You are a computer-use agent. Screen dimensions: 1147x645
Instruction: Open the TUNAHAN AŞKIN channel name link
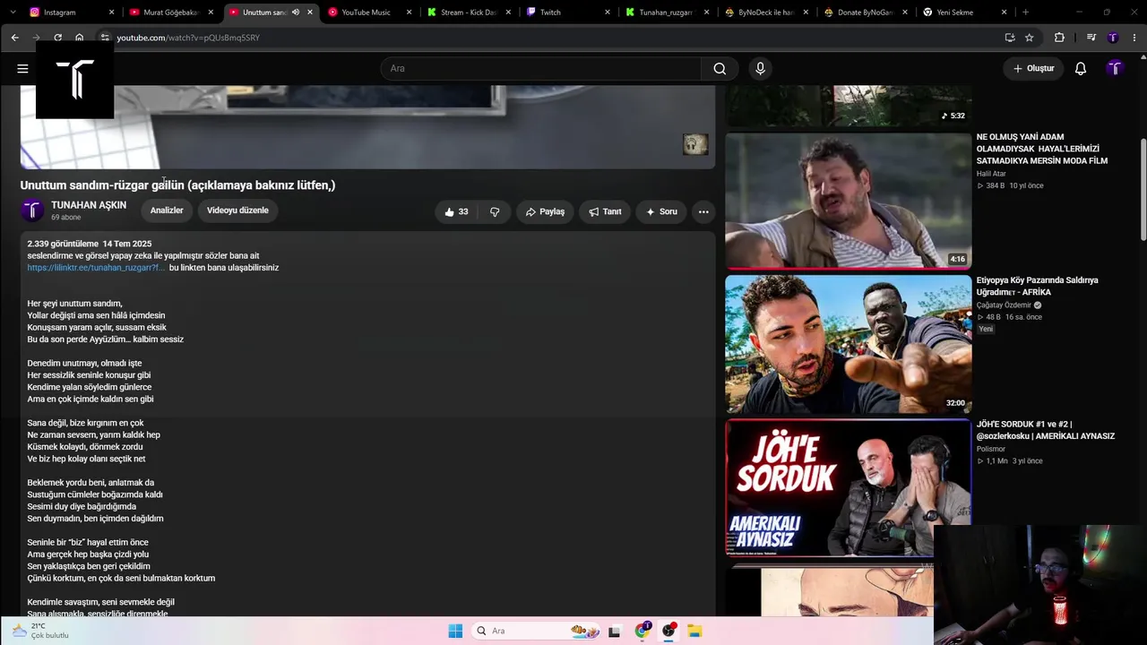coord(89,205)
